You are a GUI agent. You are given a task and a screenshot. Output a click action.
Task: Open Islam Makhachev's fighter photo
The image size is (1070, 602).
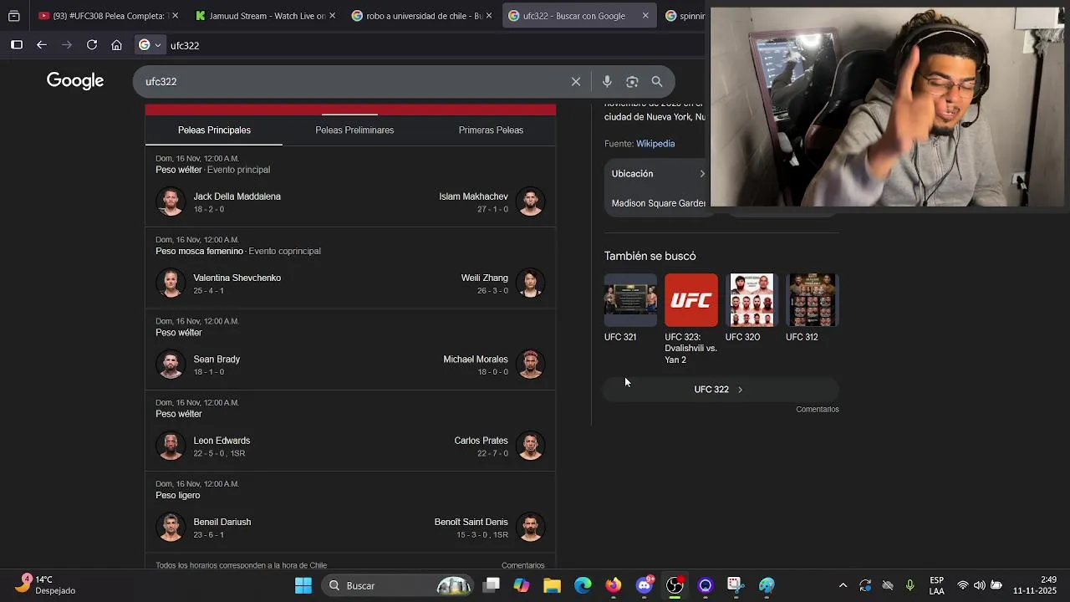coord(530,202)
